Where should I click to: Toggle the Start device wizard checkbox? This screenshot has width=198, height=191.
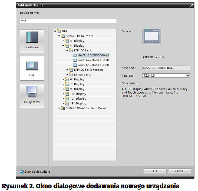point(22,172)
